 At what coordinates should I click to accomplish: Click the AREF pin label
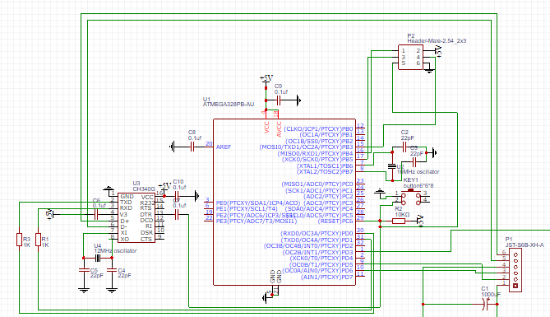tap(224, 147)
